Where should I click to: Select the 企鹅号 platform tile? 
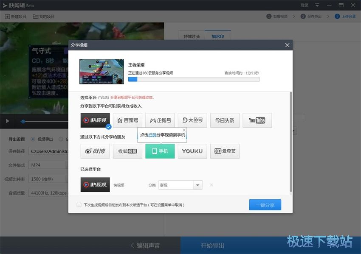click(160, 120)
